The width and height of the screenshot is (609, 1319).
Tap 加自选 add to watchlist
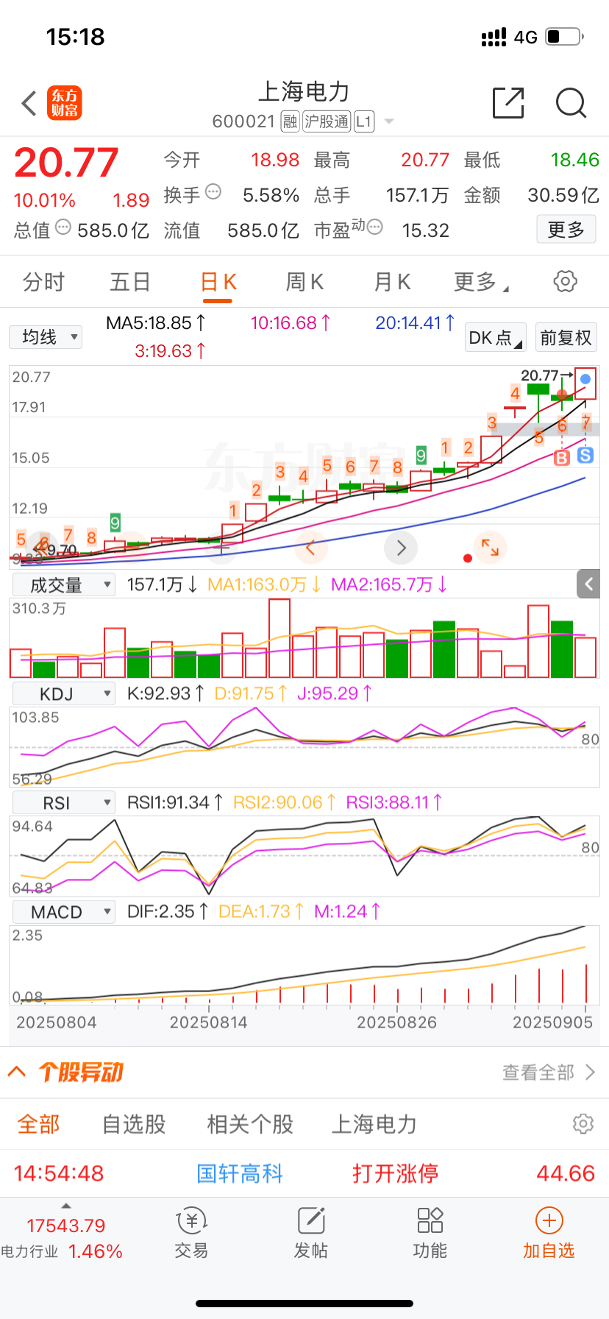click(549, 1234)
